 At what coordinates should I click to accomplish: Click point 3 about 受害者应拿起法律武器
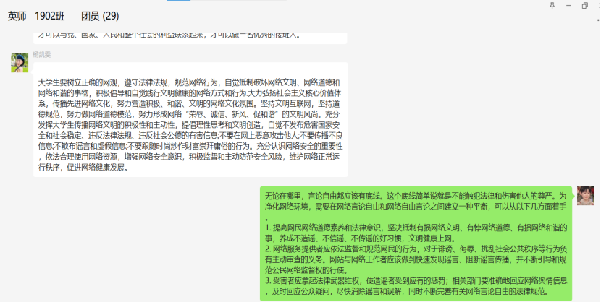tap(410, 283)
